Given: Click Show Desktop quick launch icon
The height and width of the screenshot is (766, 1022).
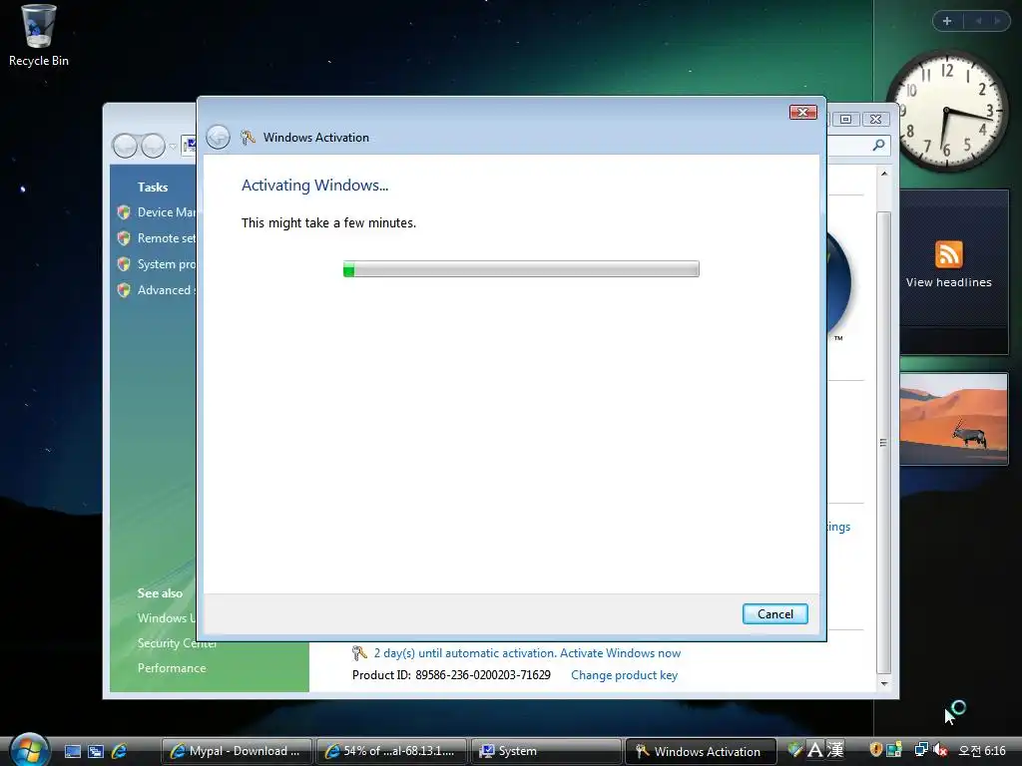Looking at the screenshot, I should point(72,751).
